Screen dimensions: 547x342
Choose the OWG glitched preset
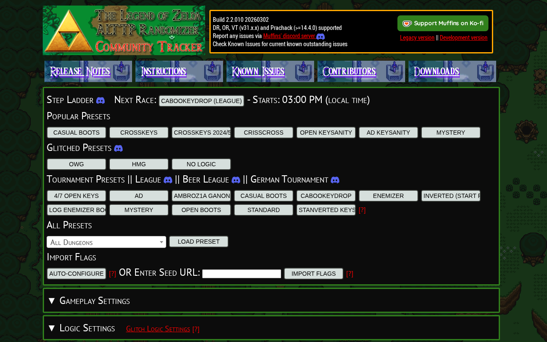pos(76,164)
